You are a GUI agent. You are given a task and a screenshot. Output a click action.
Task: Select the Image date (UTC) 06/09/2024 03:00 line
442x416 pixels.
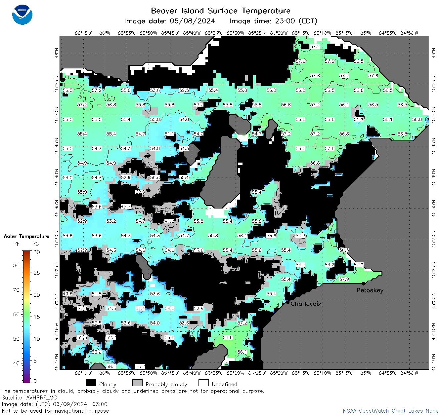[55, 404]
